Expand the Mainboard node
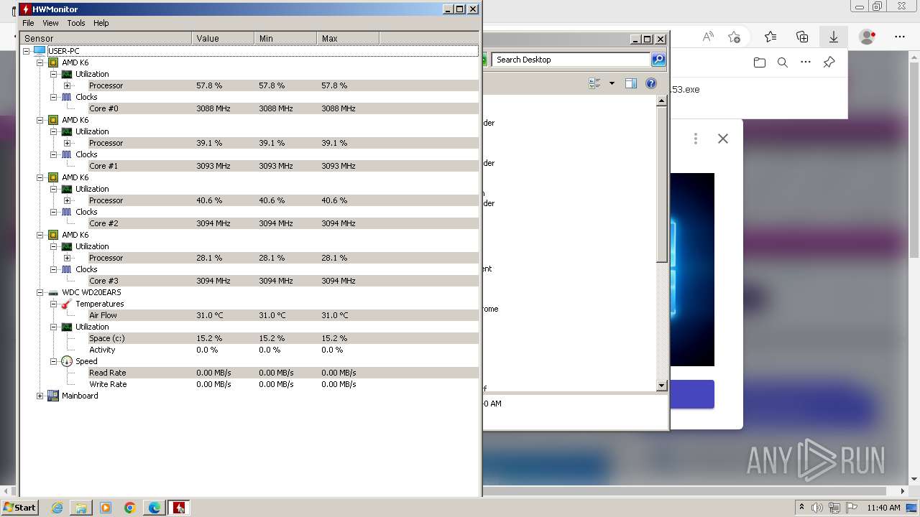This screenshot has width=920, height=517. point(40,396)
